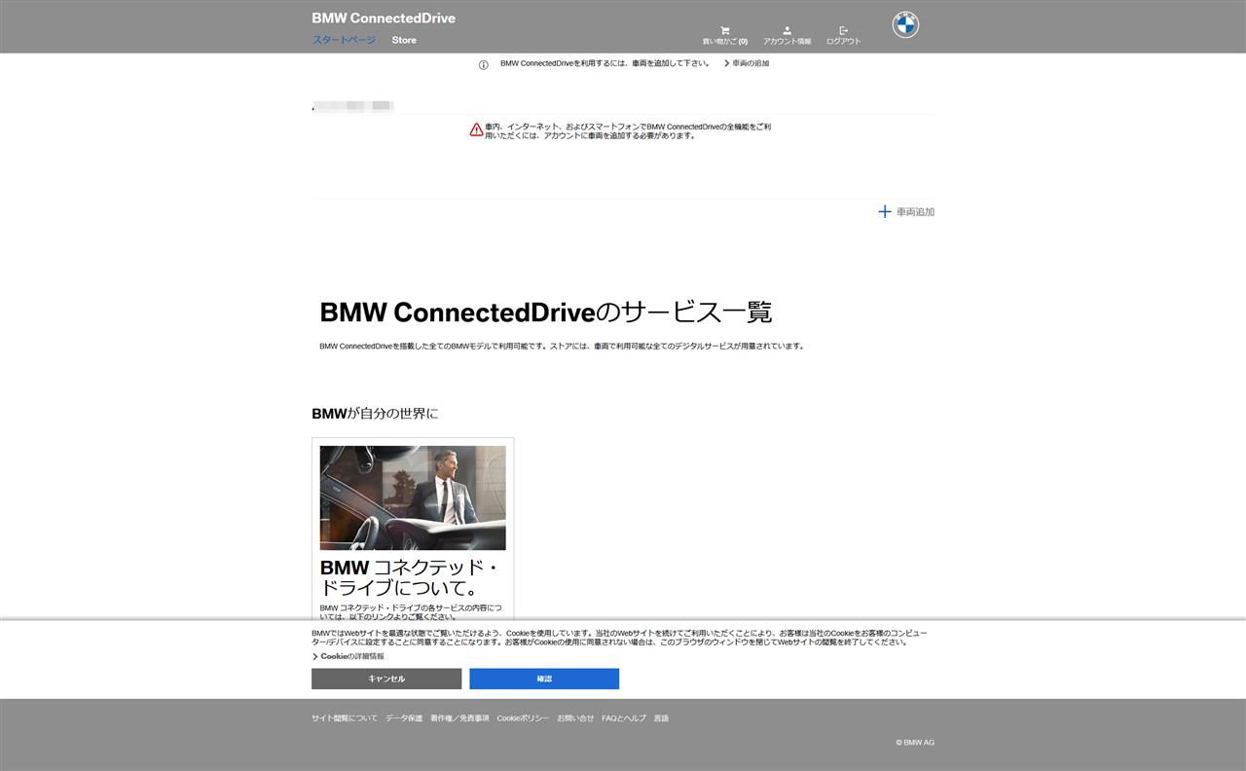
Task: Expand Cookieの詳細情報 details
Action: coord(348,656)
